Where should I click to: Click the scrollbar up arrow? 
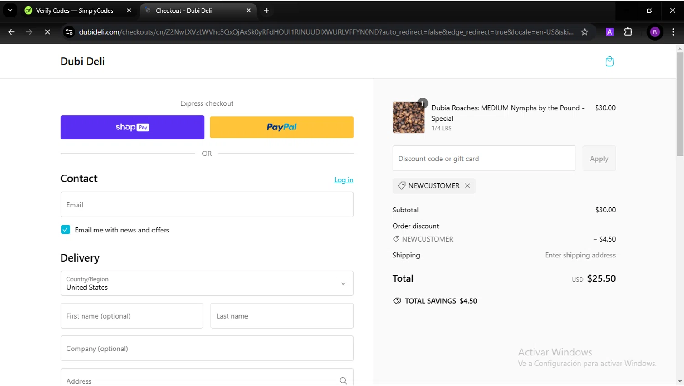680,48
